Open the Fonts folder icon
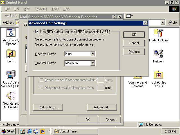The height and width of the screenshot is (135, 180). pos(11,54)
